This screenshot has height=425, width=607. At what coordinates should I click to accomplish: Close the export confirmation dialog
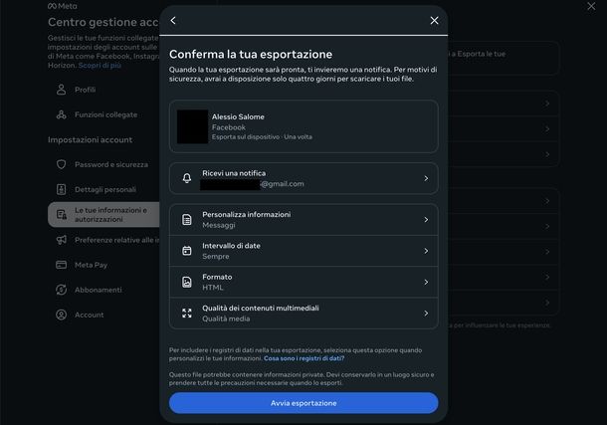(434, 21)
